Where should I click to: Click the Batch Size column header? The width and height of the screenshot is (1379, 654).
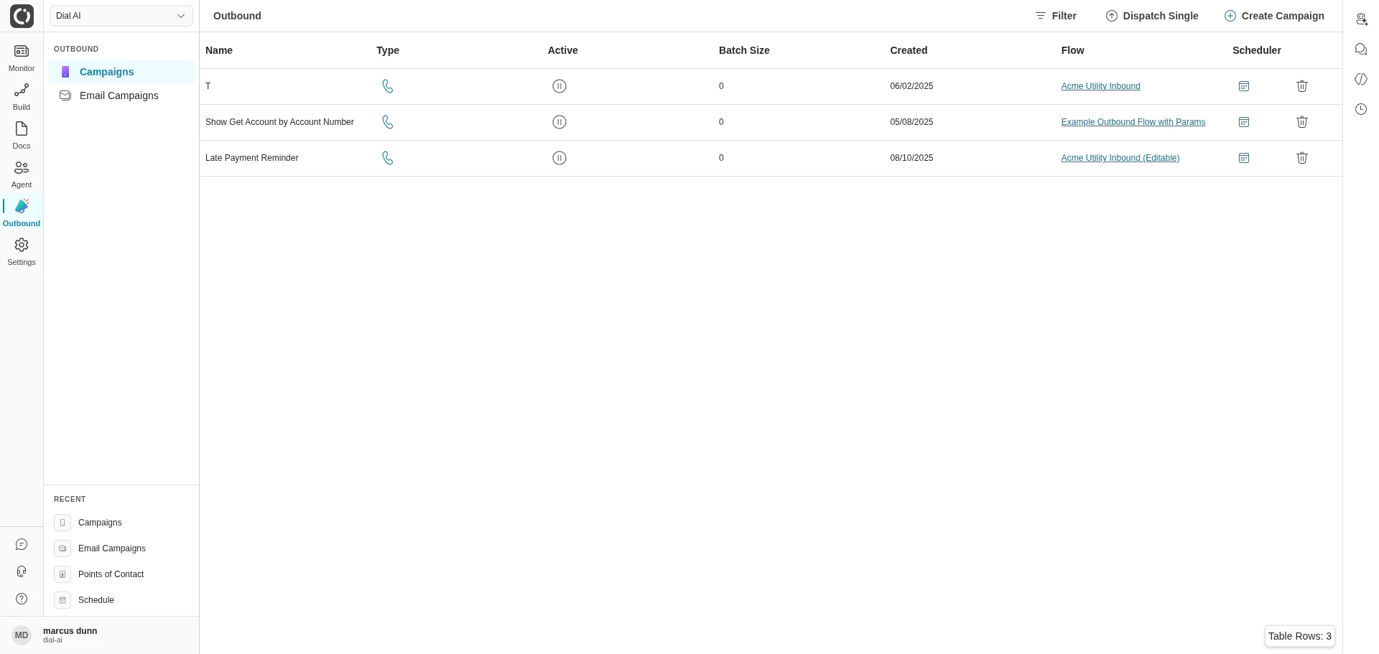tap(744, 50)
